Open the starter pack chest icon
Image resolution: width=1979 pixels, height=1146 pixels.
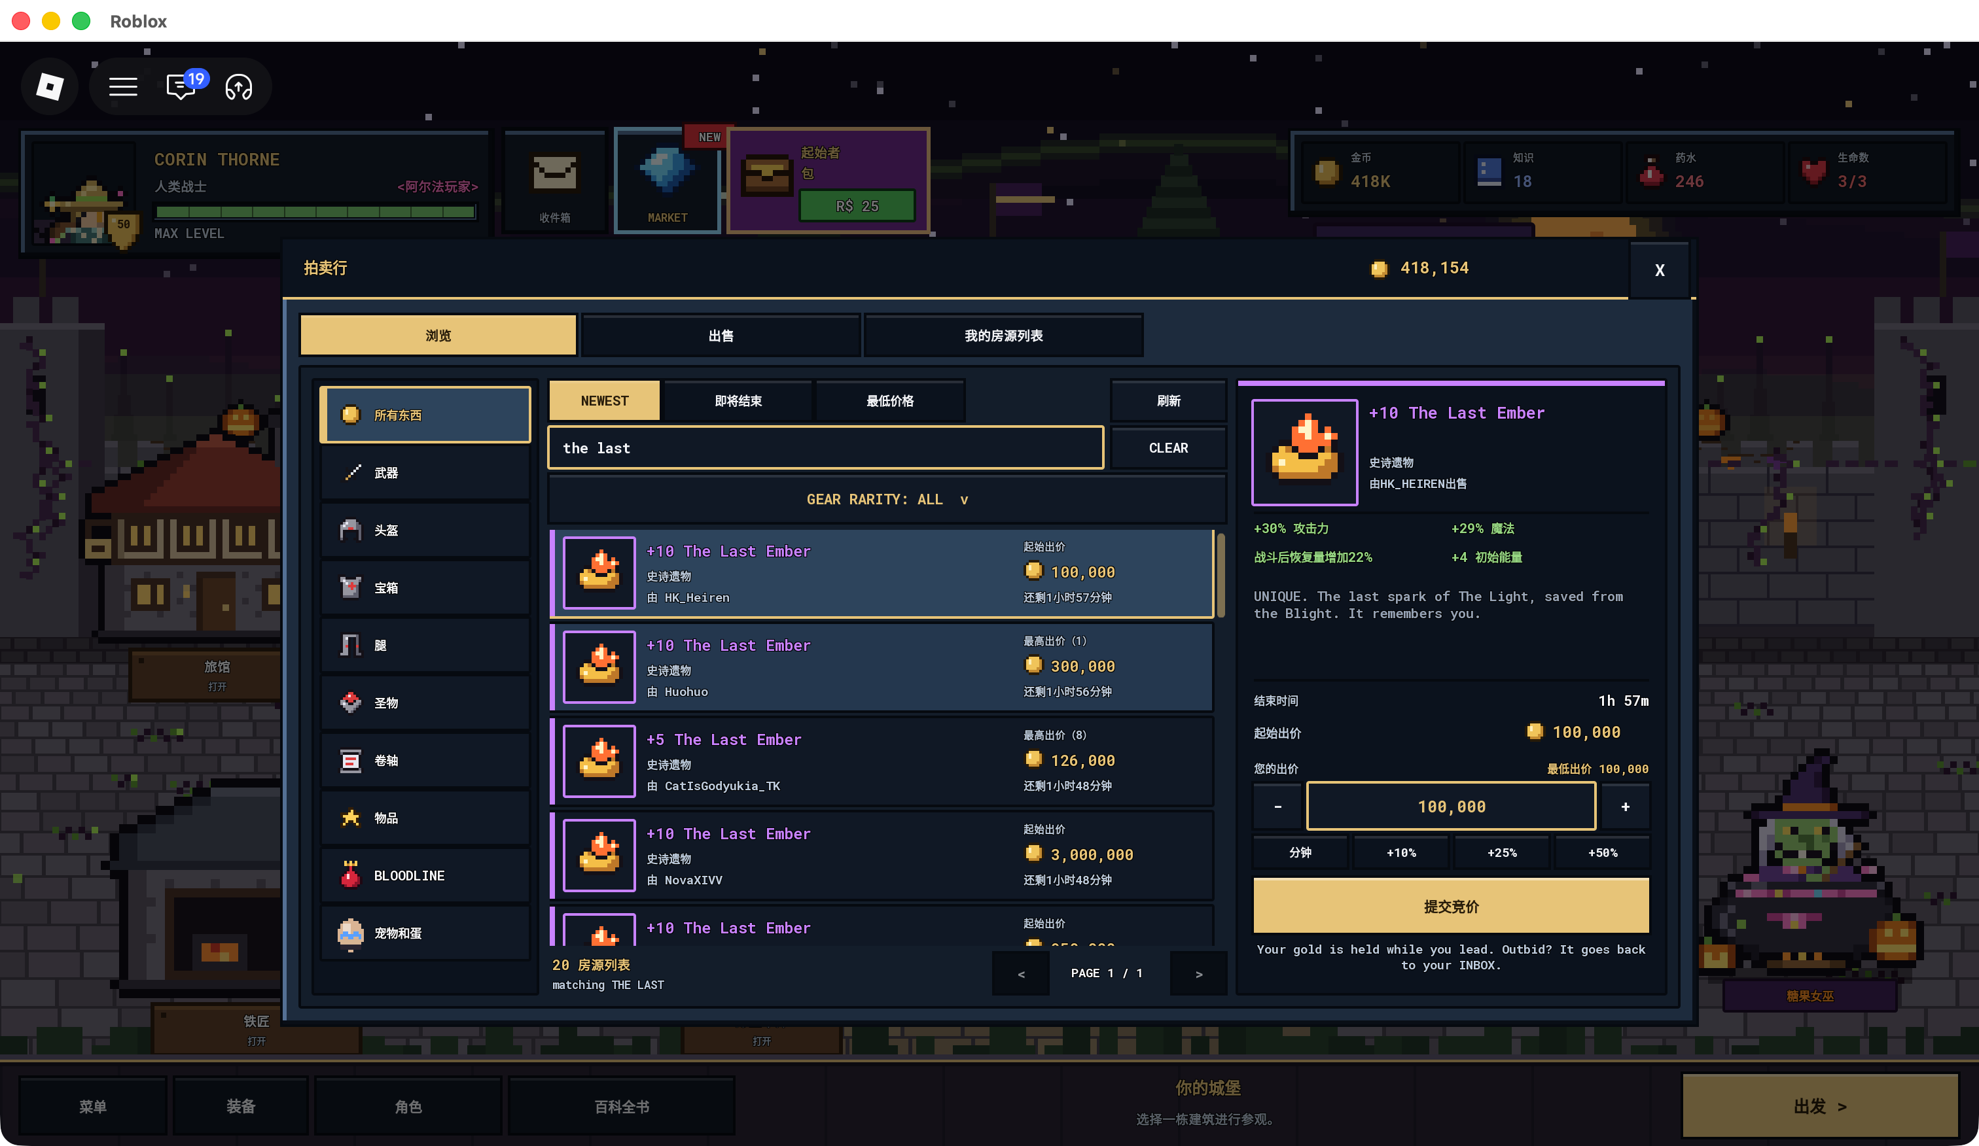tap(766, 176)
